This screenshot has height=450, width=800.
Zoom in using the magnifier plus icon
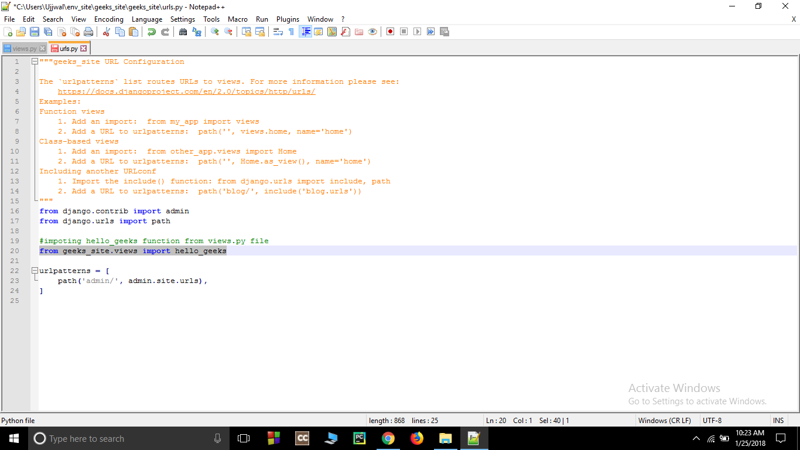214,32
